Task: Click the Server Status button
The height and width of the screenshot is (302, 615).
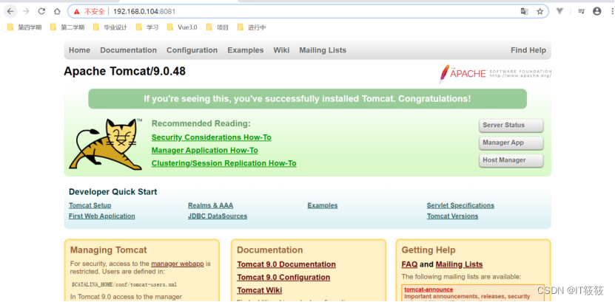Action: click(x=511, y=126)
